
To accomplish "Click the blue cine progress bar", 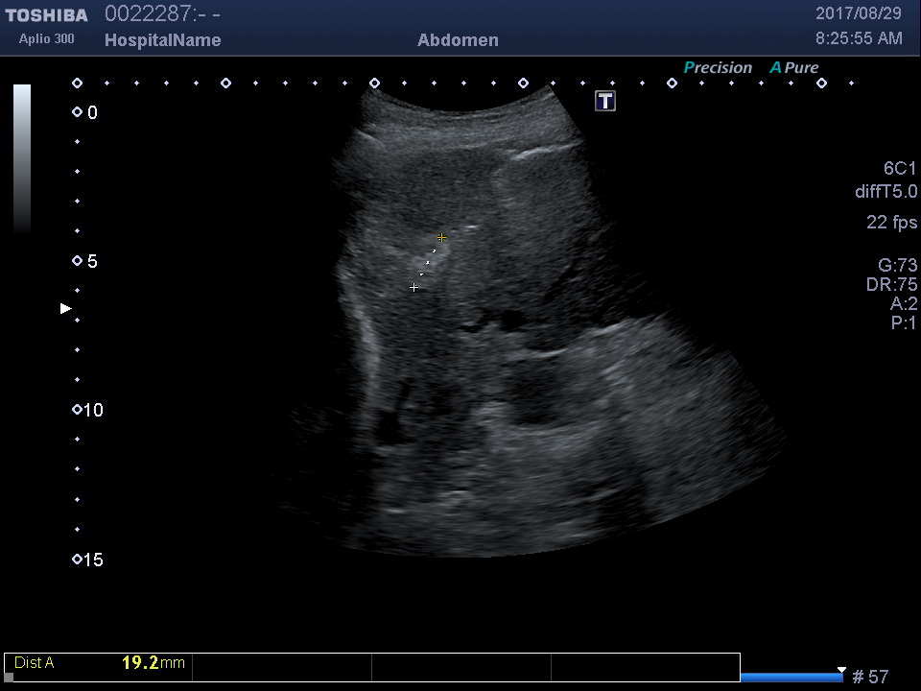I will 791,678.
